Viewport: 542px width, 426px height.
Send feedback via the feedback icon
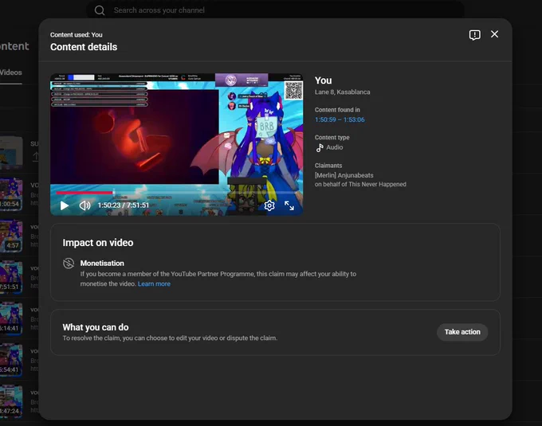click(474, 34)
